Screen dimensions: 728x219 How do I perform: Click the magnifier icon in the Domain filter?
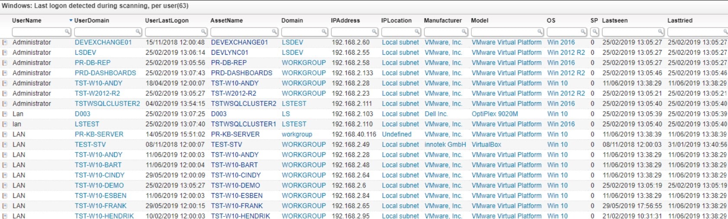[x=324, y=31]
